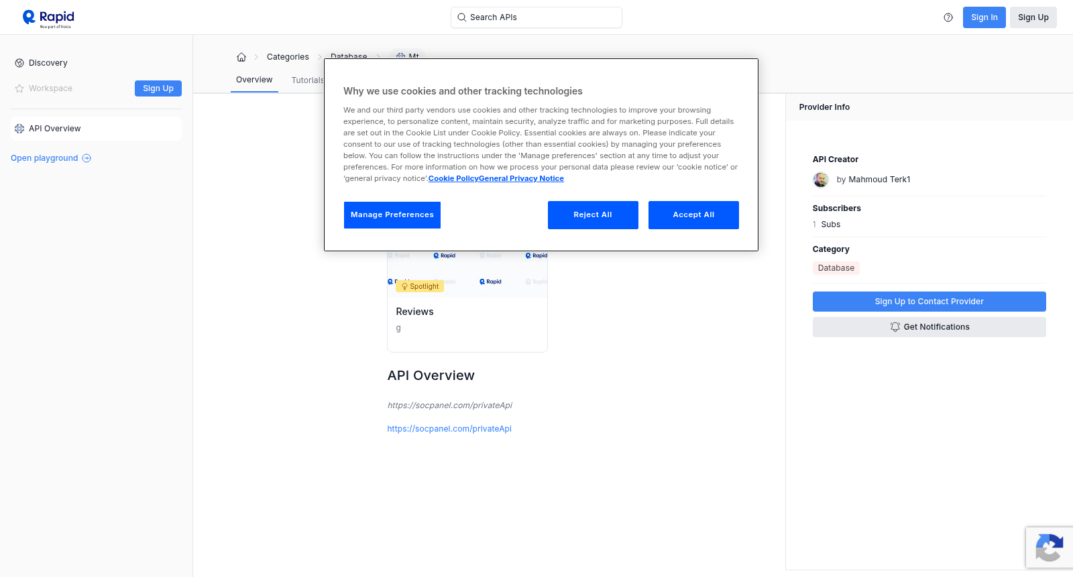Image resolution: width=1073 pixels, height=577 pixels.
Task: Click the reCAPTCHA badge
Action: (x=1050, y=548)
